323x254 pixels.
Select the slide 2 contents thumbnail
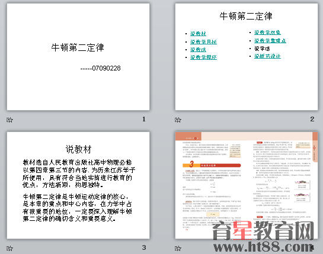pos(247,57)
